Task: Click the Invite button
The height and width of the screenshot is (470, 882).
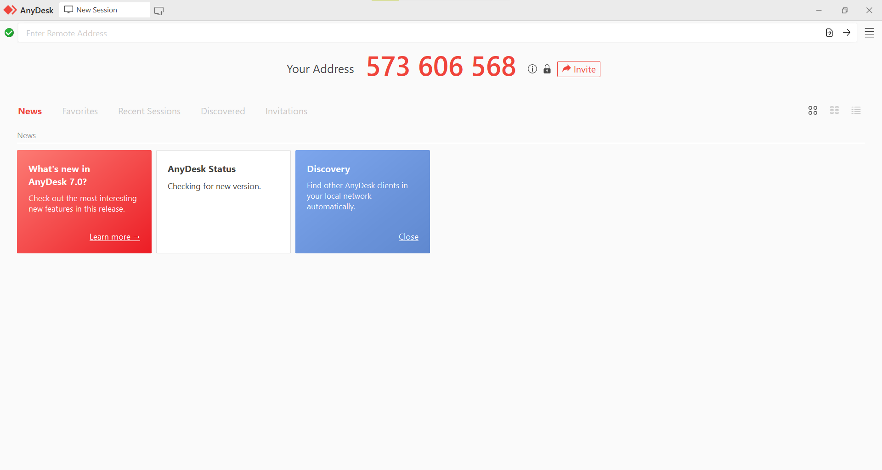Action: (579, 69)
